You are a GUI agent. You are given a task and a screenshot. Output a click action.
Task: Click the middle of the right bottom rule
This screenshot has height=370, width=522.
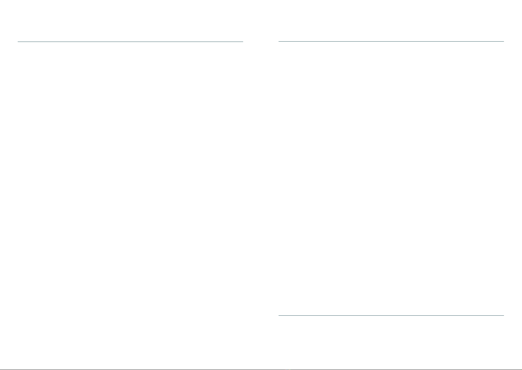click(x=391, y=316)
